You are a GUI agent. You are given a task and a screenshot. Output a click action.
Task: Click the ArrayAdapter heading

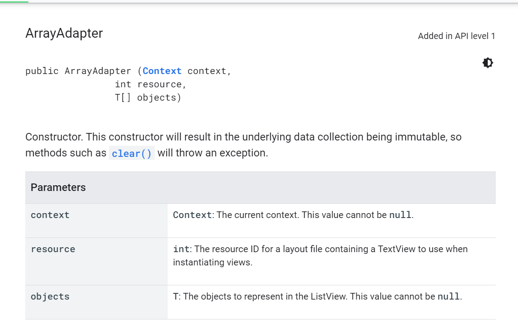(64, 33)
